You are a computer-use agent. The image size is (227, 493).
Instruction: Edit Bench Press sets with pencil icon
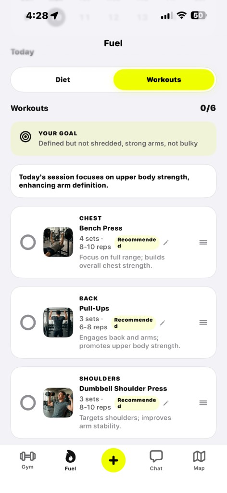coord(166,243)
